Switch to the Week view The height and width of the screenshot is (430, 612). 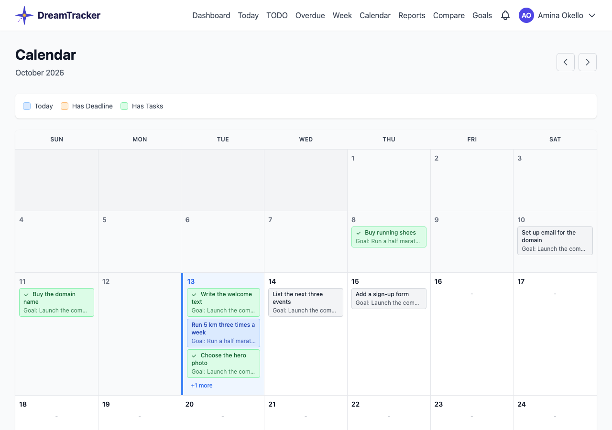coord(342,15)
